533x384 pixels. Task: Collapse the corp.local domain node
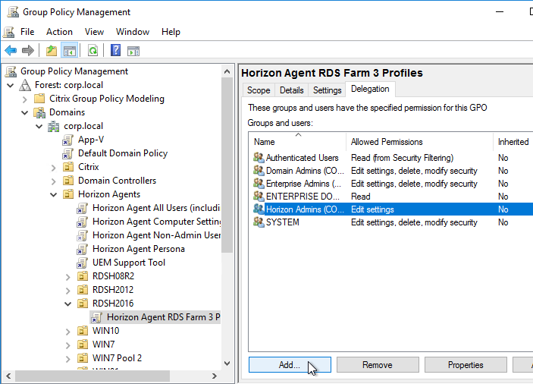click(x=39, y=127)
